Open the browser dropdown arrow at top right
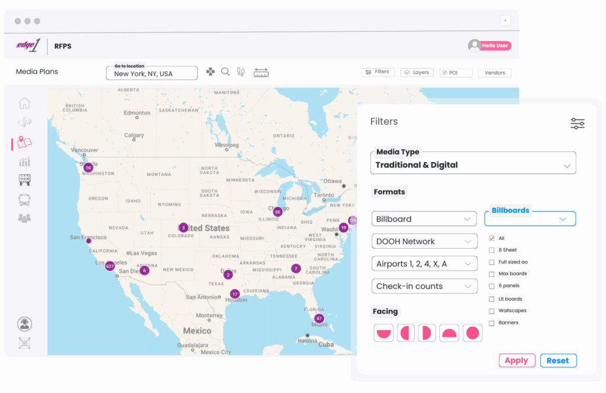Viewport: 606px width, 393px height. coord(505,21)
